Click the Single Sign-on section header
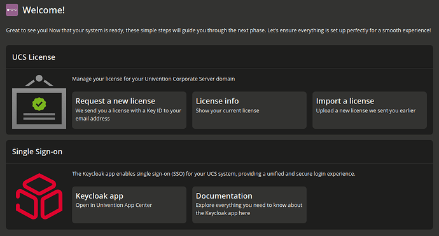This screenshot has width=439, height=236. 37,152
